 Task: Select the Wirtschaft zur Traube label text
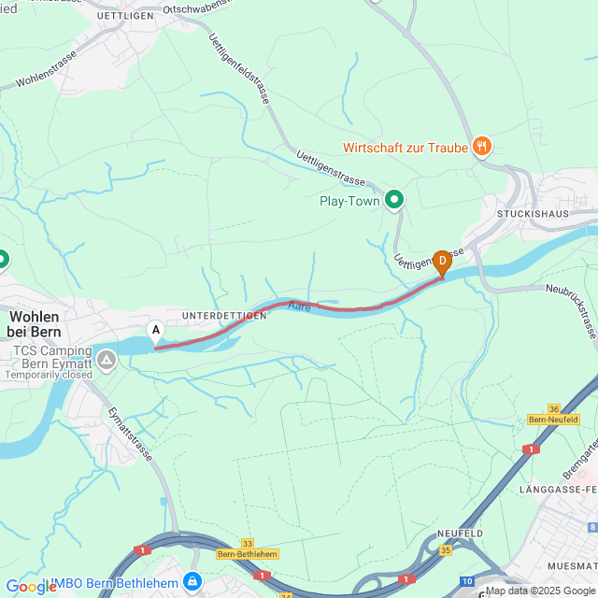(x=406, y=148)
